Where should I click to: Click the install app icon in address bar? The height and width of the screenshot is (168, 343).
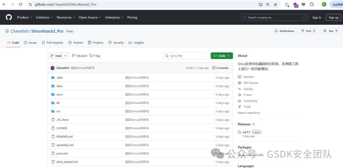260,4
